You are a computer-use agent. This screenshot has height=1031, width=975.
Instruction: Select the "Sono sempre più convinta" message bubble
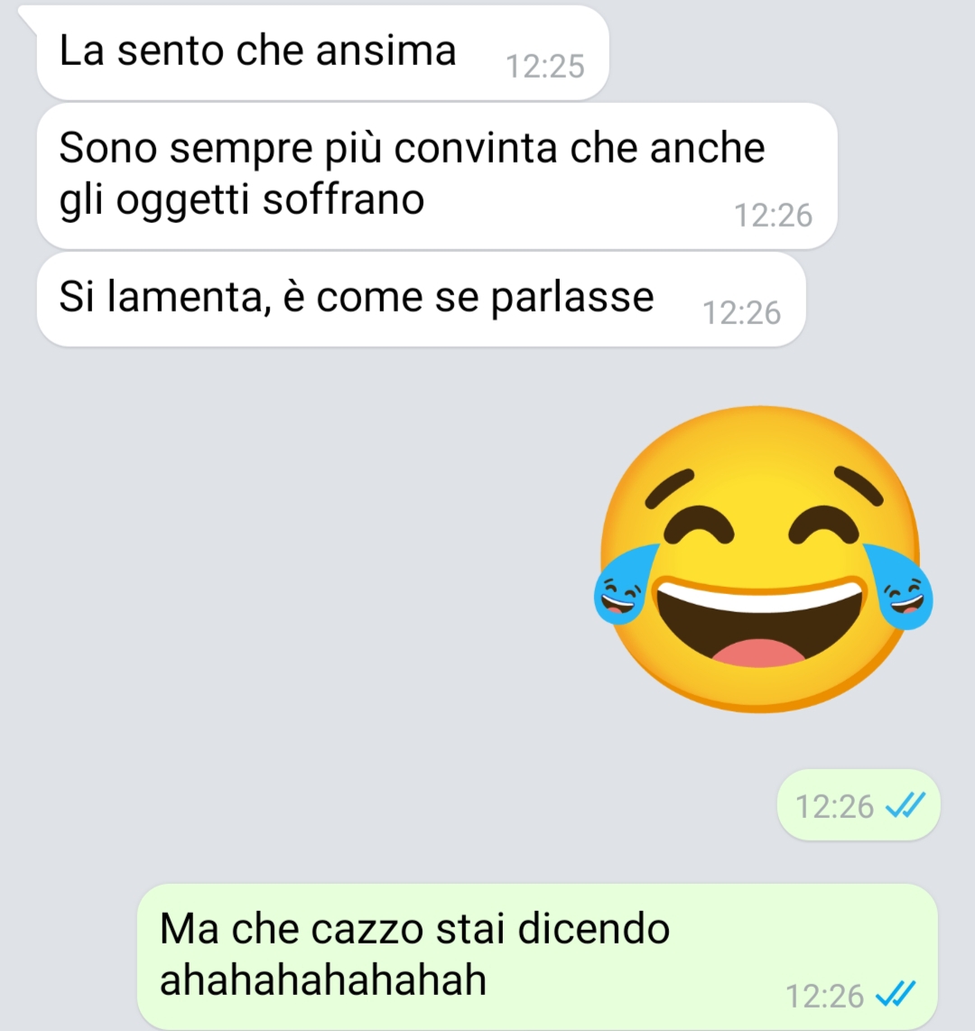437,175
